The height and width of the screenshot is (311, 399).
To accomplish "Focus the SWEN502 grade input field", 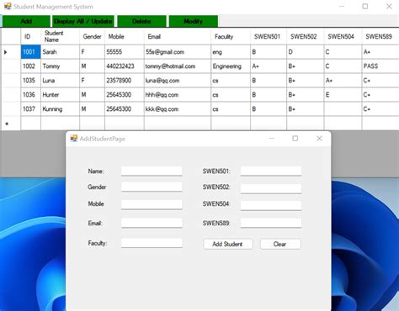I will [x=271, y=188].
